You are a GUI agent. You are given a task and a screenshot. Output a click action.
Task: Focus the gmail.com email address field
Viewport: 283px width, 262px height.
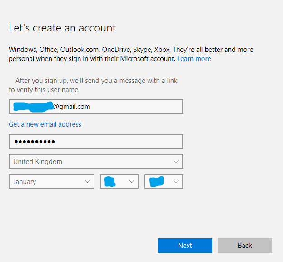coord(96,107)
